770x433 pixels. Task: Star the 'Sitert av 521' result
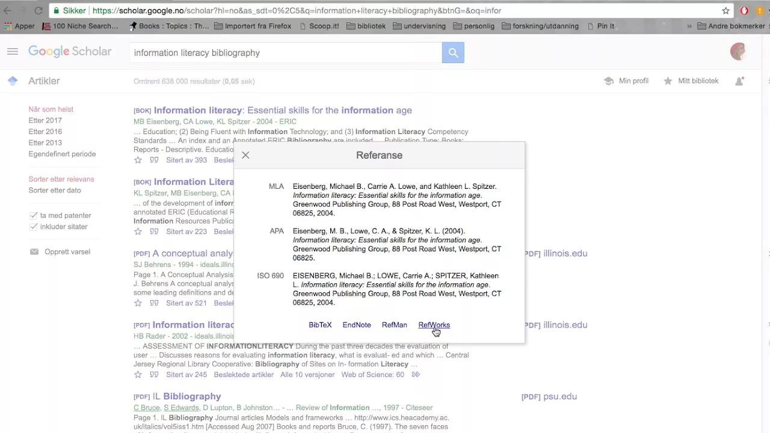click(138, 303)
